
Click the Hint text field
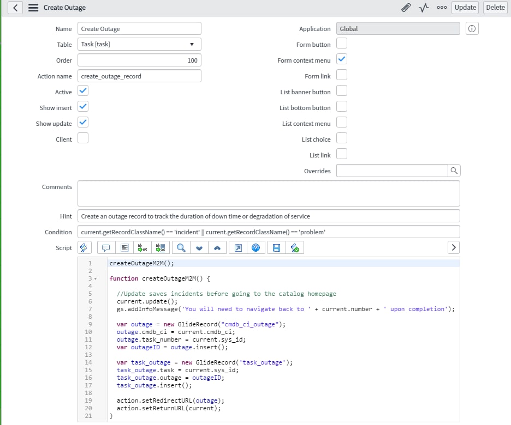[x=269, y=216]
